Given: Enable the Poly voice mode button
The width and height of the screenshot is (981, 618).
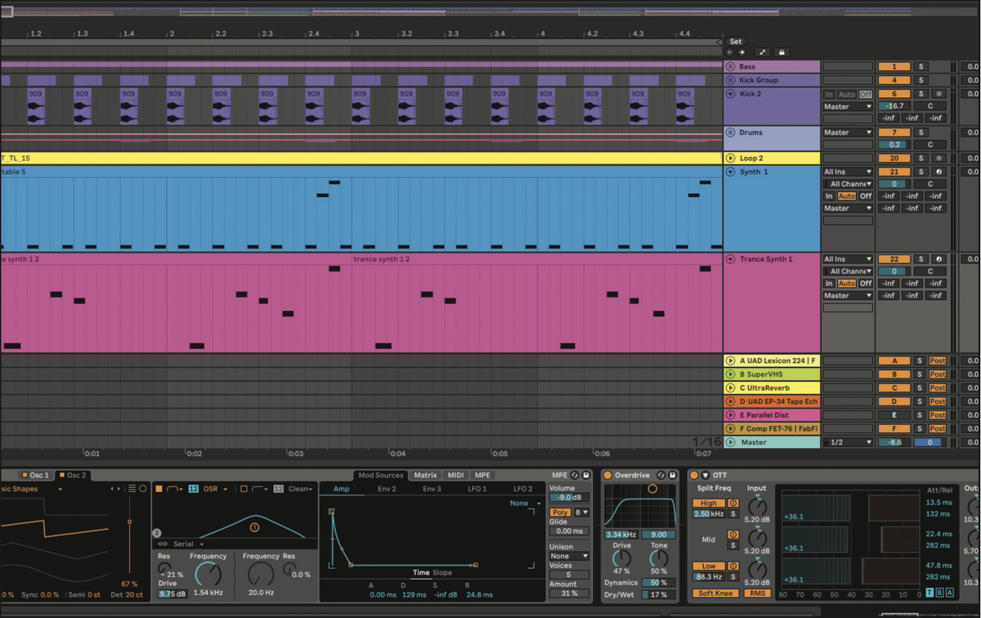Looking at the screenshot, I should (x=561, y=512).
